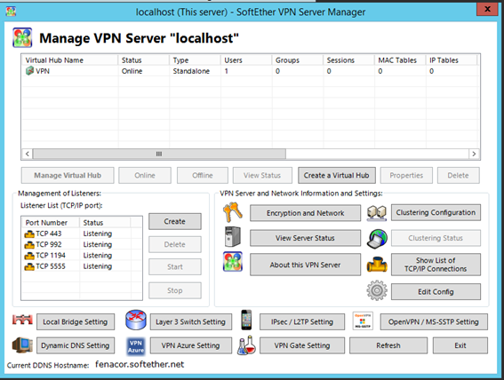Select the TCP 443 listener icon
This screenshot has height=380, width=504.
(x=29, y=234)
